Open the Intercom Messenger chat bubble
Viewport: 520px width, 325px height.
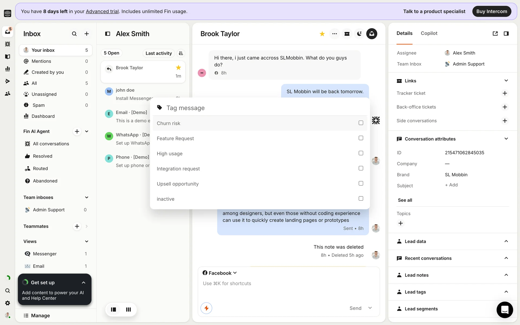(x=505, y=310)
